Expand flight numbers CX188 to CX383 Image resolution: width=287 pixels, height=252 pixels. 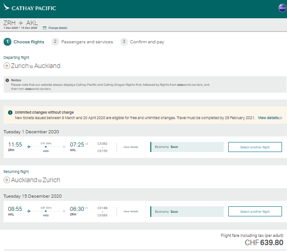pos(102,212)
